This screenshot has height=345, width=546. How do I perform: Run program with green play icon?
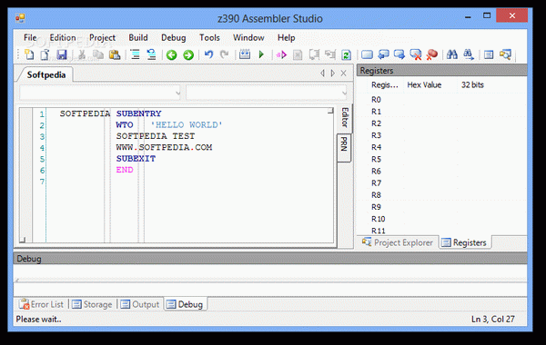pos(261,54)
